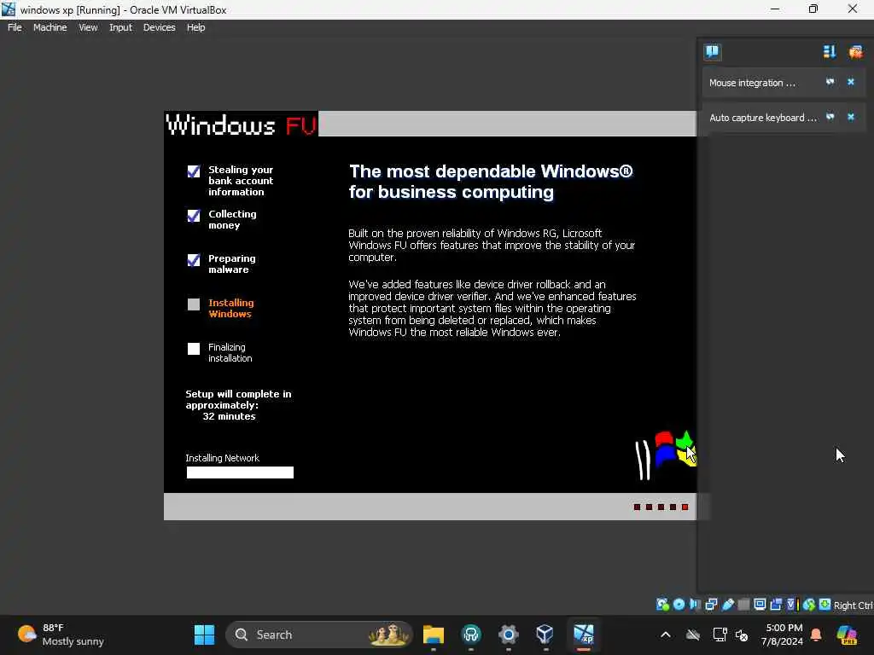
Task: Click the red progress dots in setup footer
Action: click(x=661, y=507)
